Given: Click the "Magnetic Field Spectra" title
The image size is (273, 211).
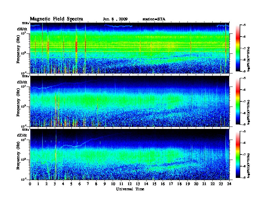Looking at the screenshot, I should pyautogui.click(x=57, y=19).
